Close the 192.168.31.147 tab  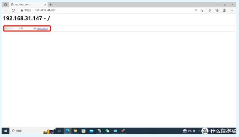[45, 5]
